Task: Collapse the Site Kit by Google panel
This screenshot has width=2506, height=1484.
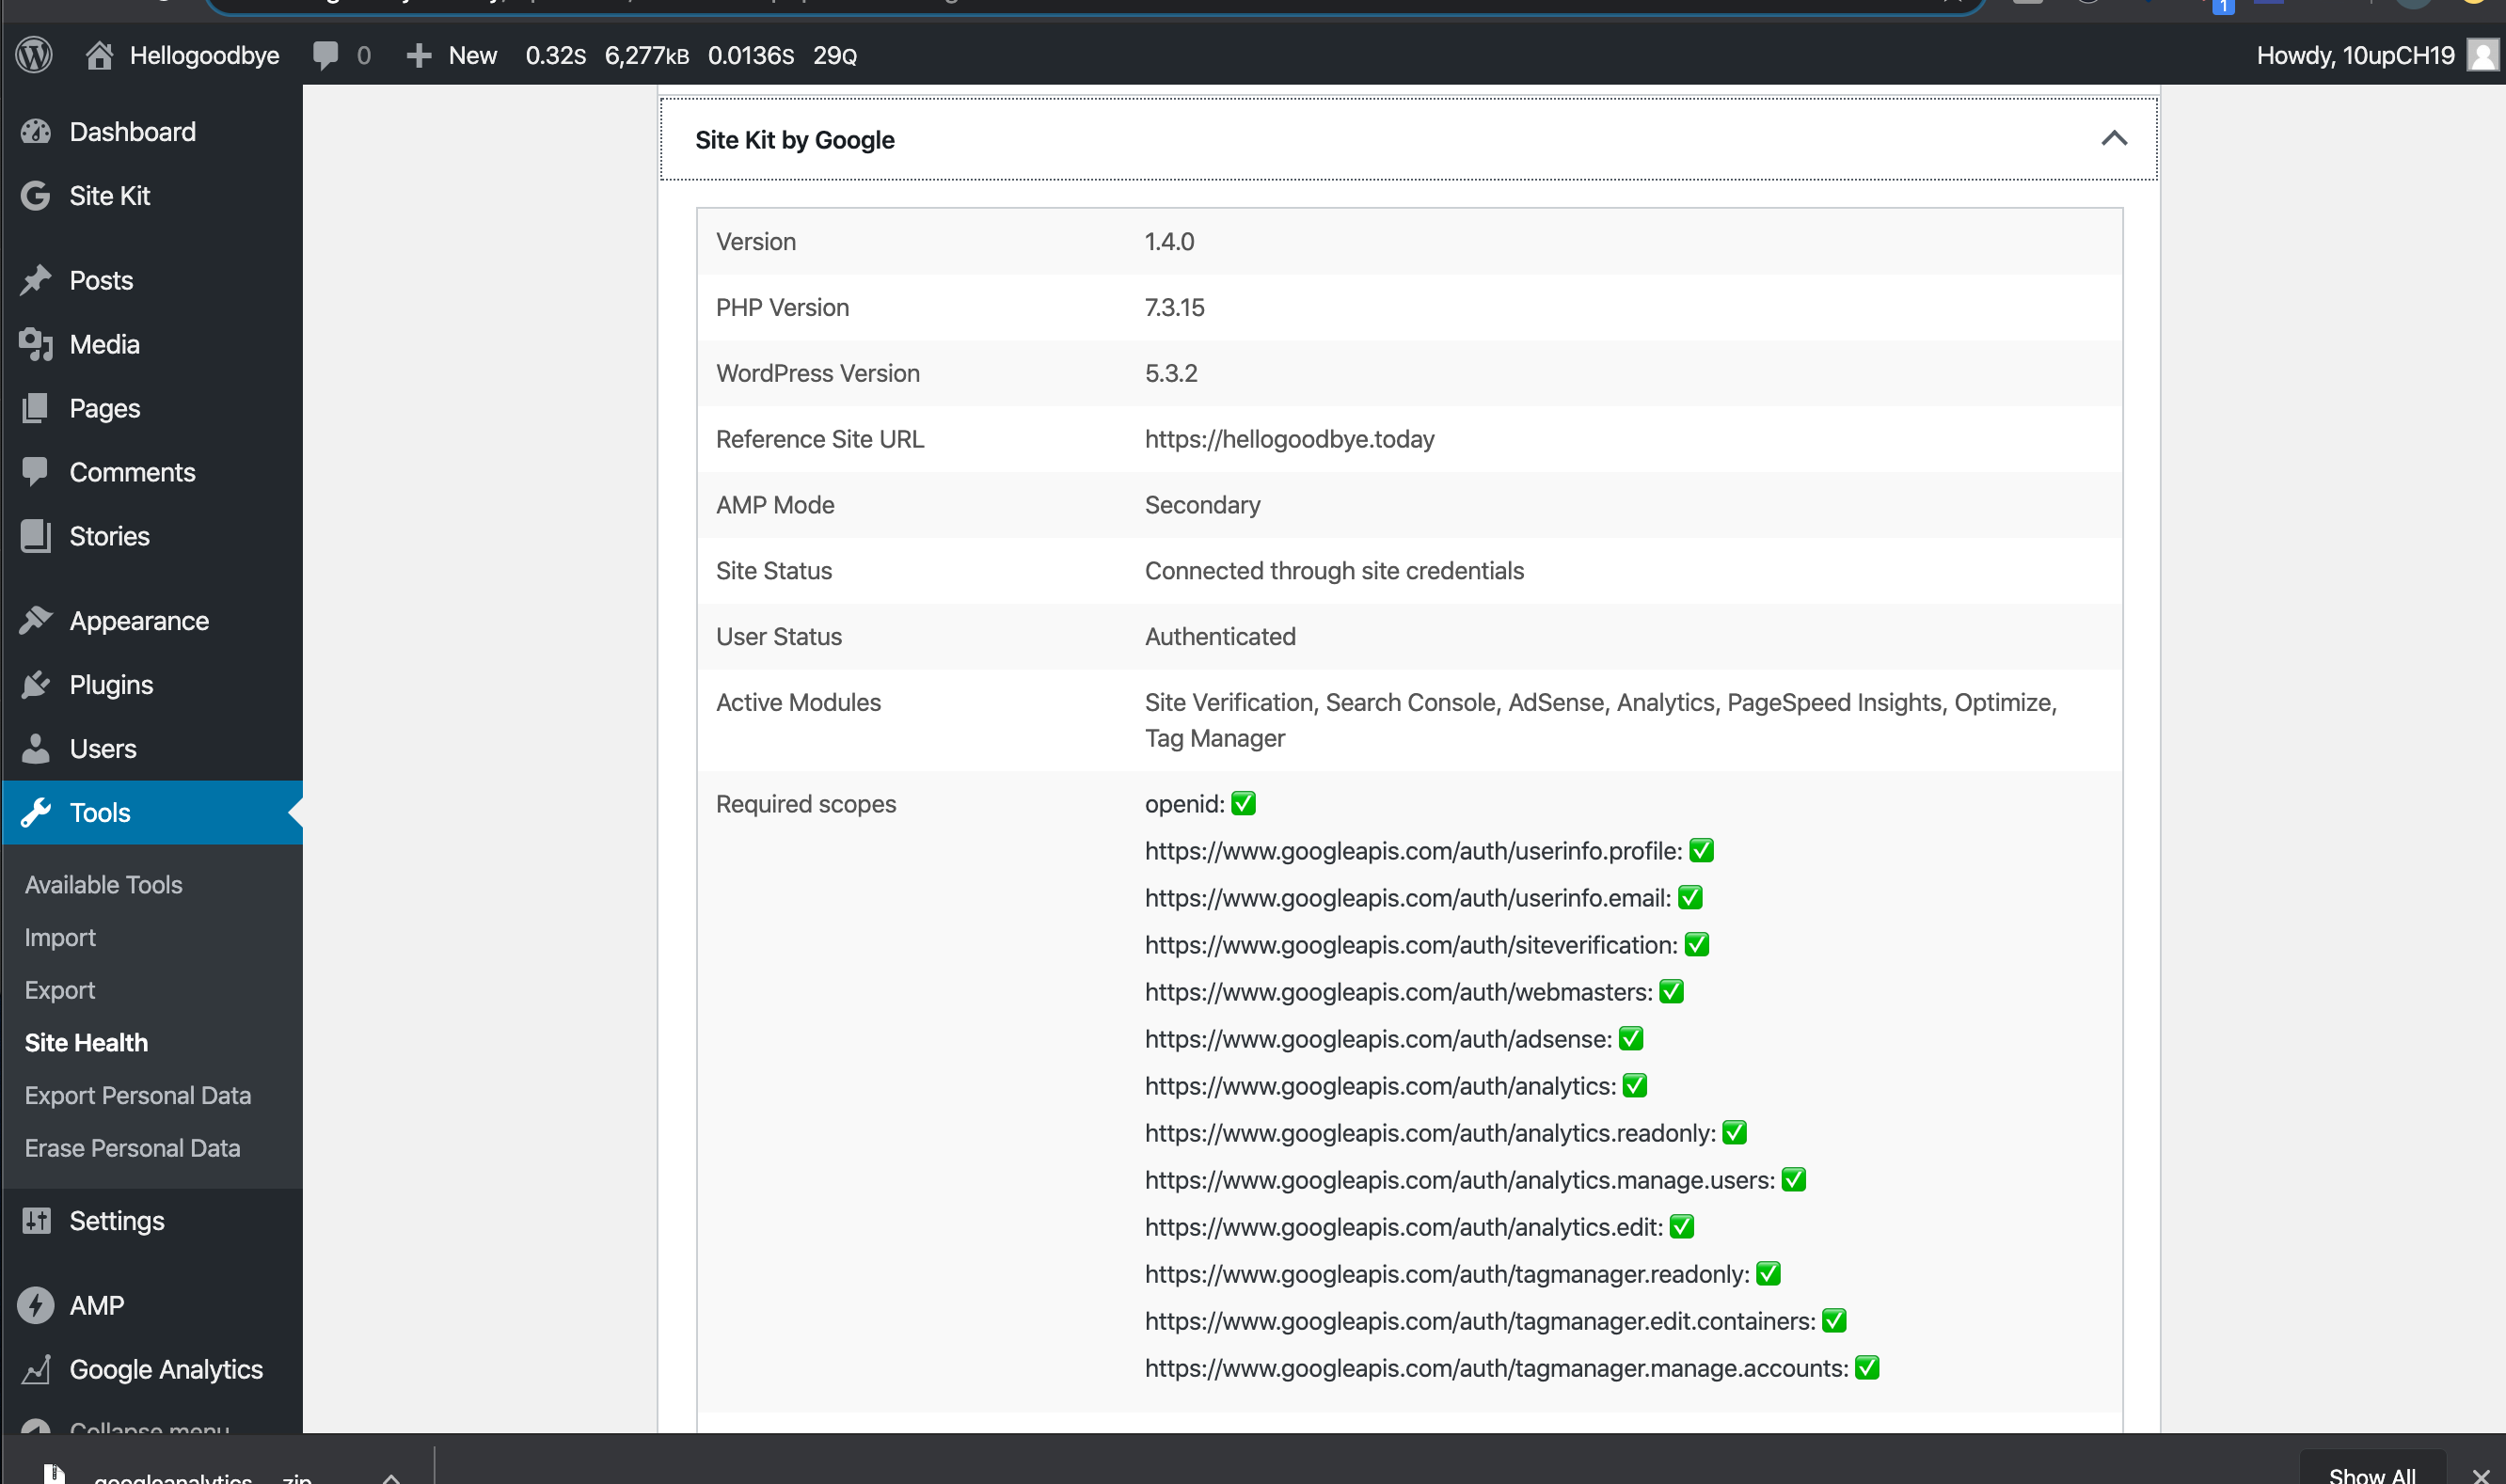Action: tap(2114, 138)
